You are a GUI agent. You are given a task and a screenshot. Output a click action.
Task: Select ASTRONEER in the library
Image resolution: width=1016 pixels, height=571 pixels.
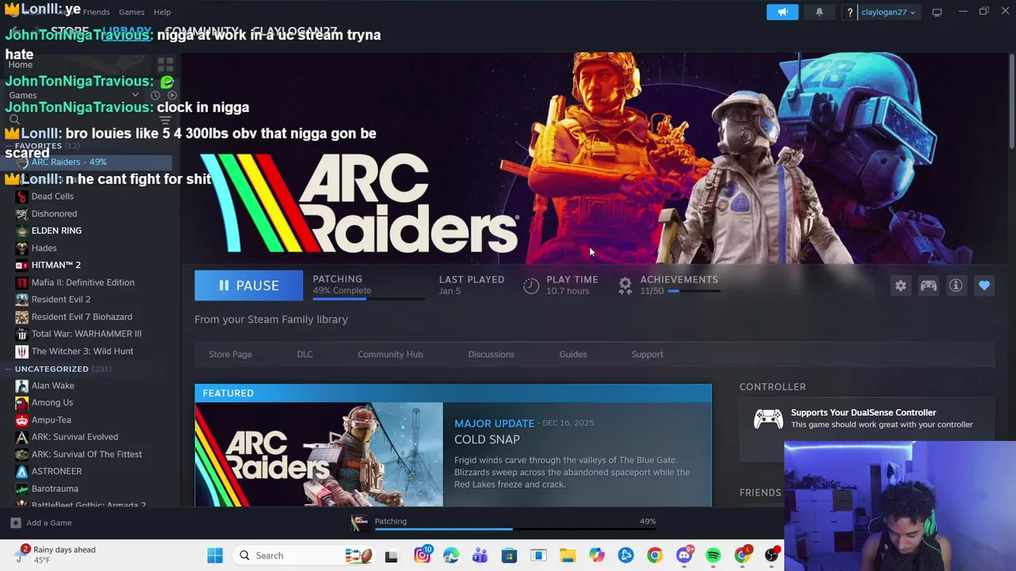point(56,471)
